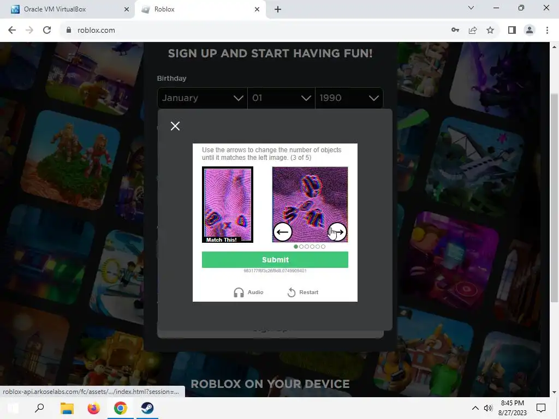
Task: Reload the Roblox page
Action: coord(47,30)
